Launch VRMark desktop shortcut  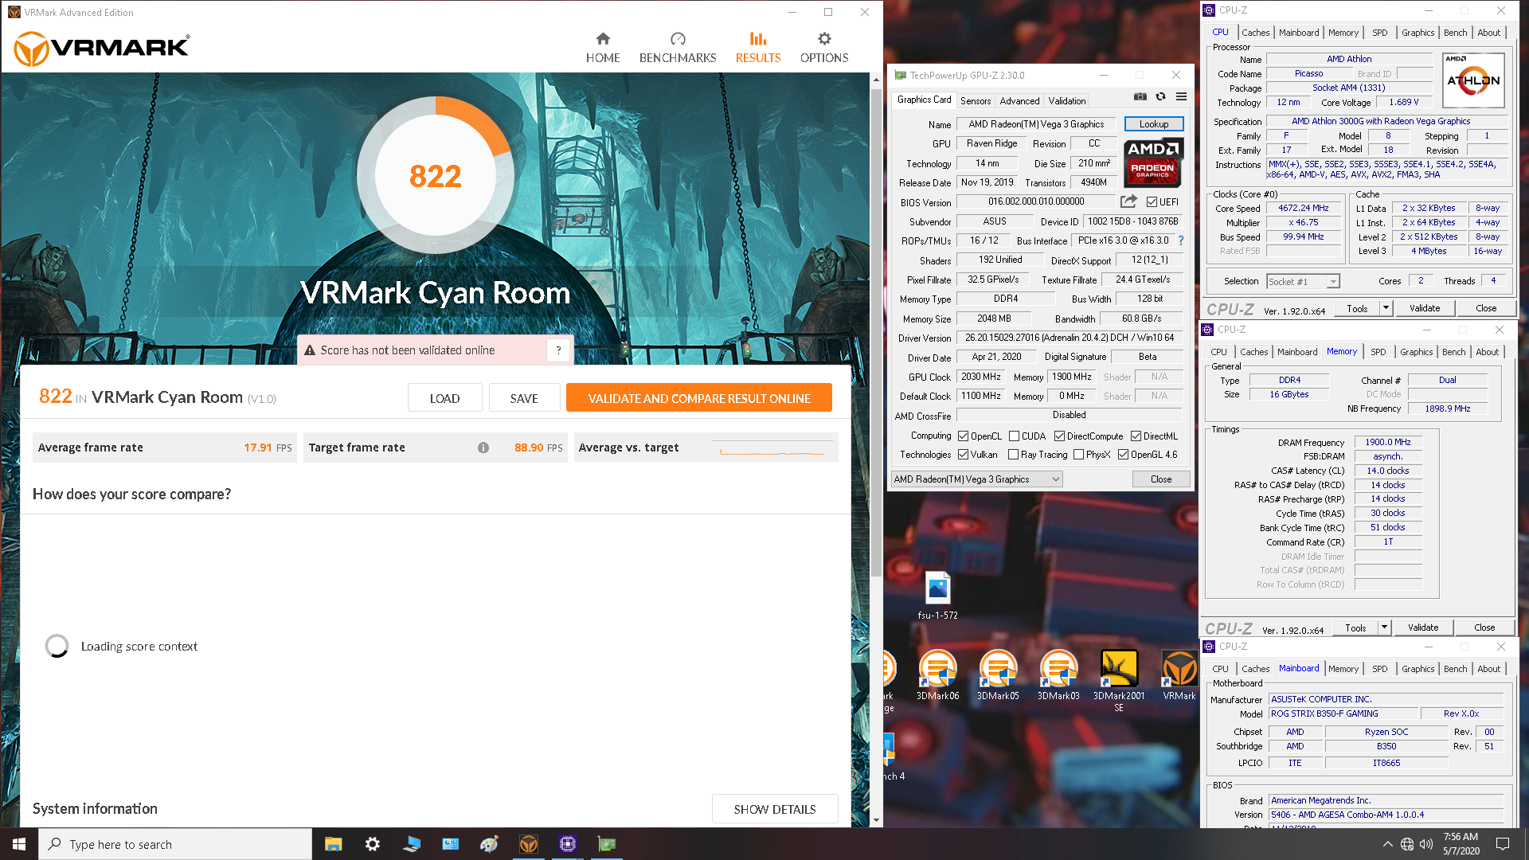[1179, 674]
